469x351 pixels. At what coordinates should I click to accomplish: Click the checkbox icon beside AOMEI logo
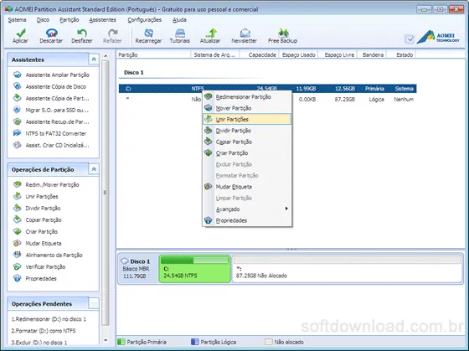click(410, 39)
